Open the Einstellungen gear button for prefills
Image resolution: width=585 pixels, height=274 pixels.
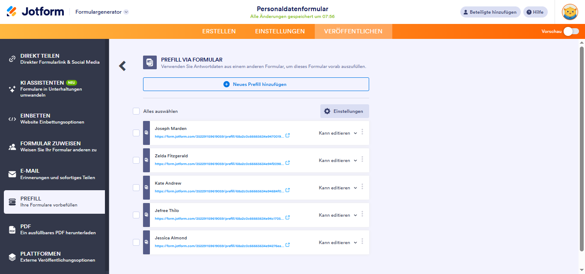click(344, 111)
